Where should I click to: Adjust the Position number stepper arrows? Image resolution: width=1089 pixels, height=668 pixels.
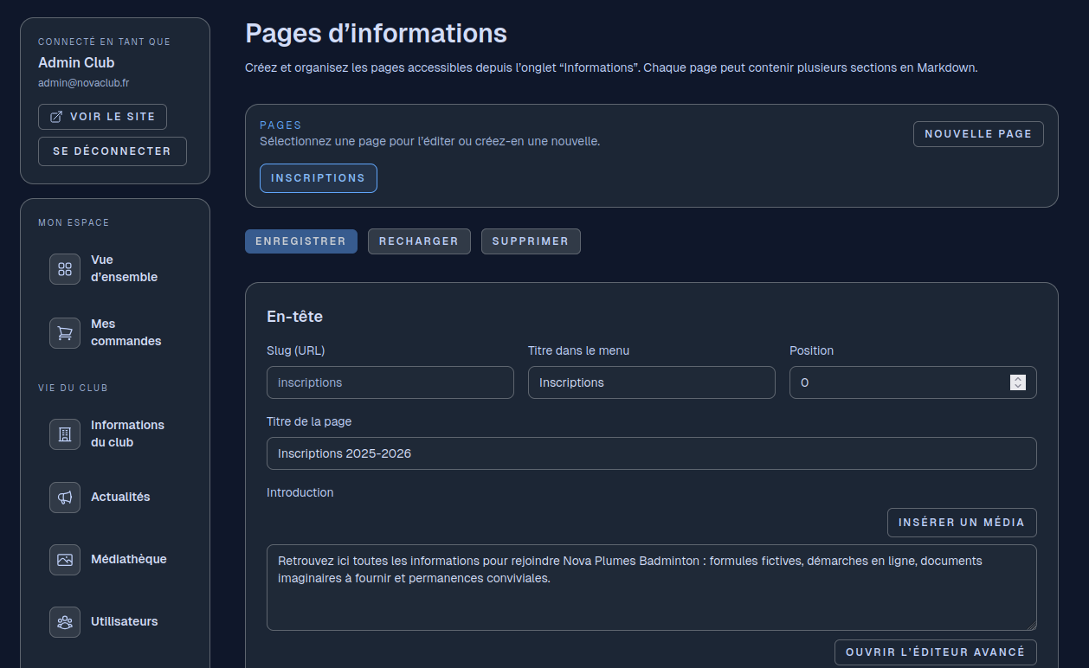pyautogui.click(x=1018, y=382)
